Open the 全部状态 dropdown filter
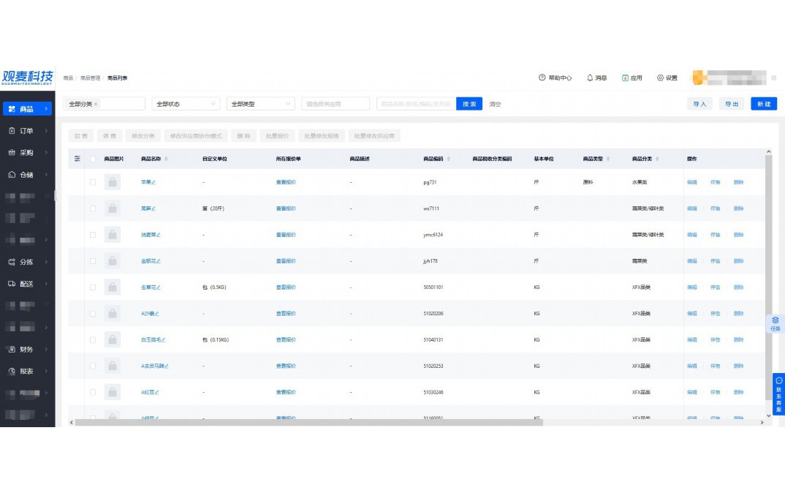Viewport: 785px width, 493px height. [186, 104]
